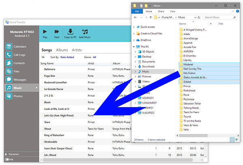Image resolution: width=243 pixels, height=165 pixels.
Task: Expand Creative Cloud Files node
Action: [x=134, y=34]
